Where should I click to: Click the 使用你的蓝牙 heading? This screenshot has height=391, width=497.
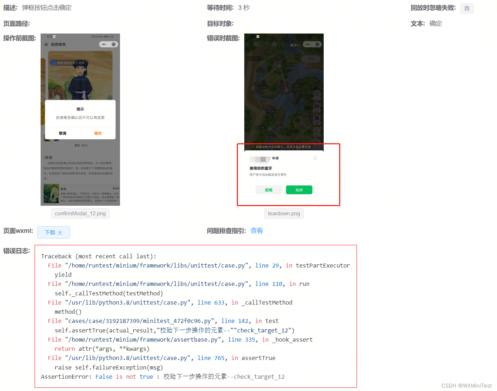(261, 168)
